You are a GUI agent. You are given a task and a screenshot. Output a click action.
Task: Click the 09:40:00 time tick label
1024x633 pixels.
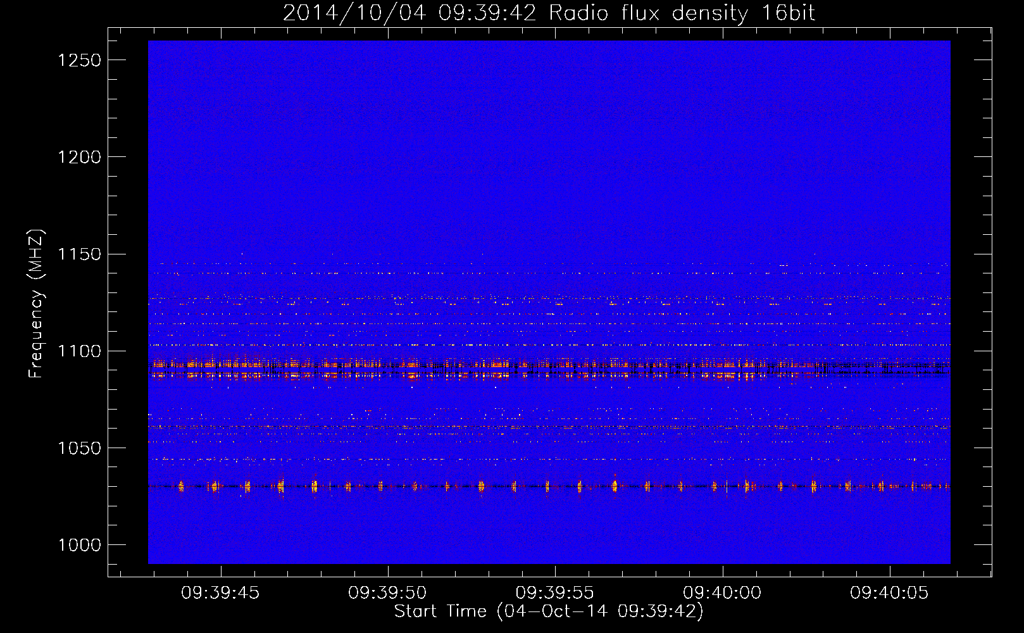(722, 593)
